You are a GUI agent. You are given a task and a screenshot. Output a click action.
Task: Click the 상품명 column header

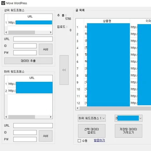(107, 21)
